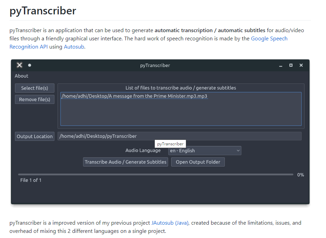Open the Google Speech Recognition API link
This screenshot has width=326, height=238.
[269, 39]
